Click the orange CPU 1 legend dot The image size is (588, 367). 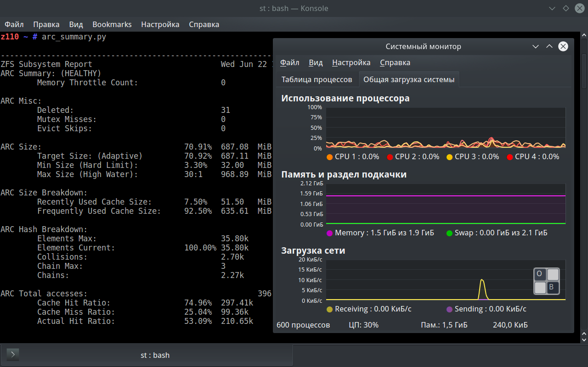point(329,157)
